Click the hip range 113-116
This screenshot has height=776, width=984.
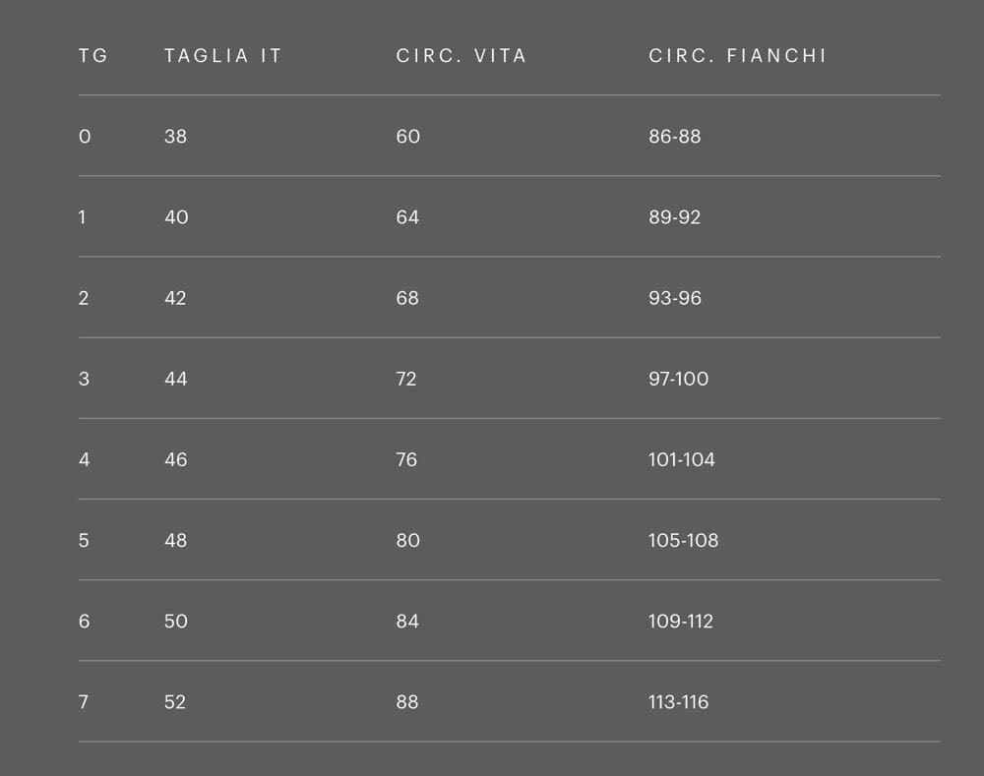tap(678, 701)
